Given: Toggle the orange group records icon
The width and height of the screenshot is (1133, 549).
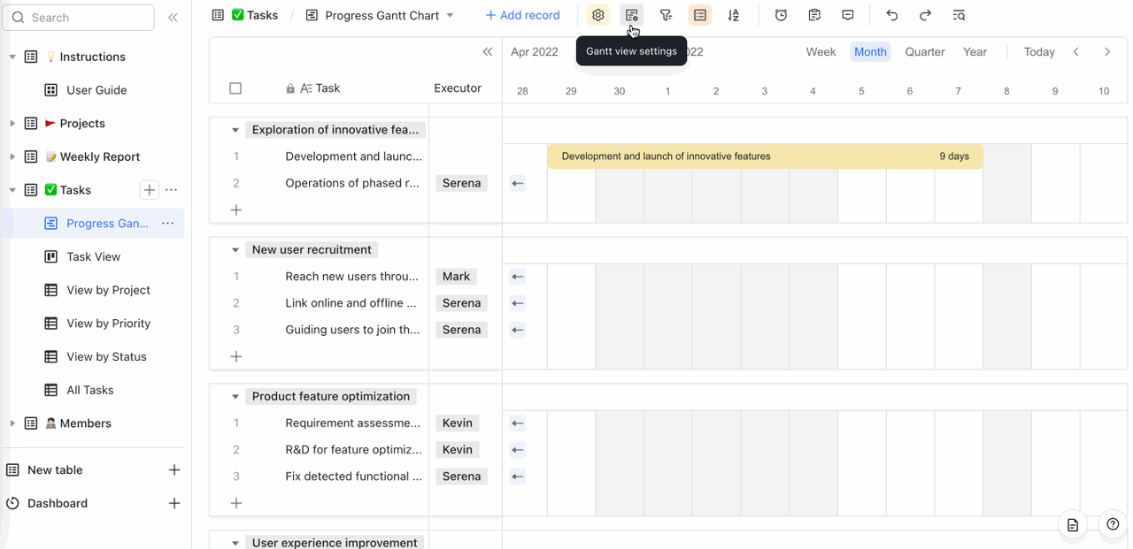Looking at the screenshot, I should (699, 15).
